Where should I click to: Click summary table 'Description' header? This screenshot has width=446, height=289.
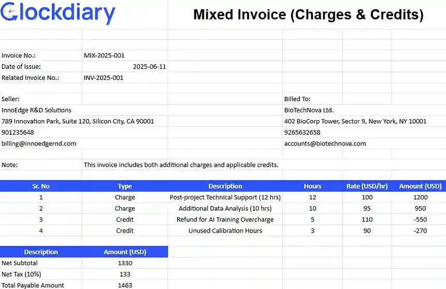pyautogui.click(x=41, y=252)
